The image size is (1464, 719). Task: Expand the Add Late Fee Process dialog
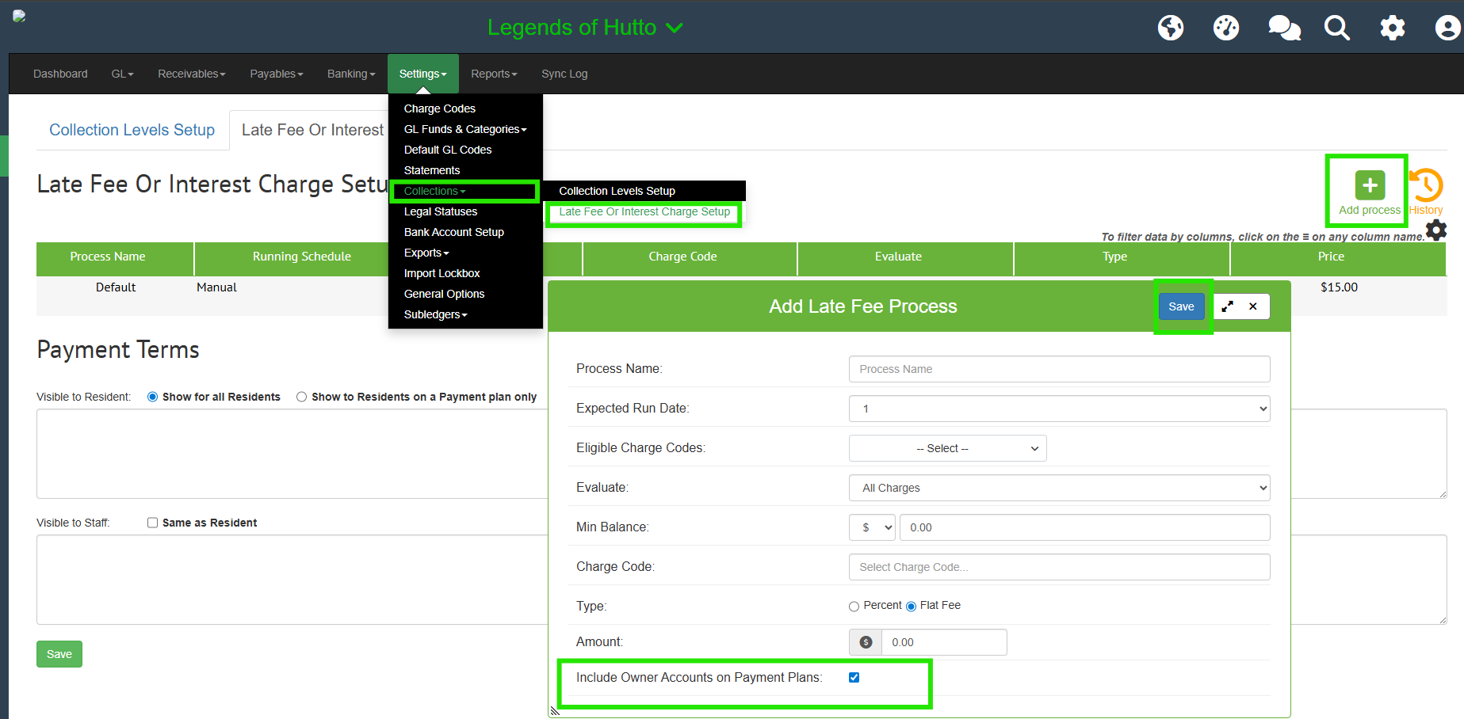[x=1227, y=306]
